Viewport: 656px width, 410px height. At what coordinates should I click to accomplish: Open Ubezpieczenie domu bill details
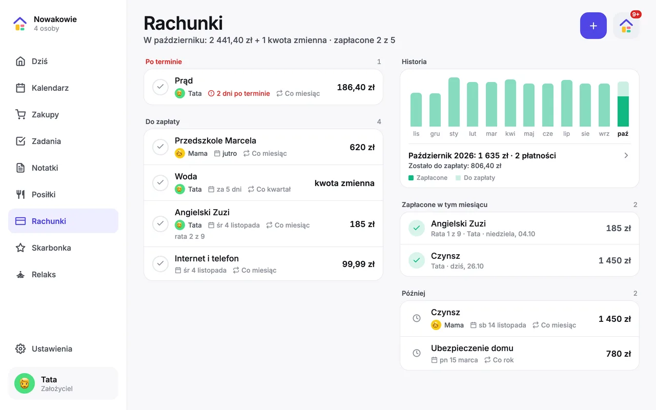(520, 354)
